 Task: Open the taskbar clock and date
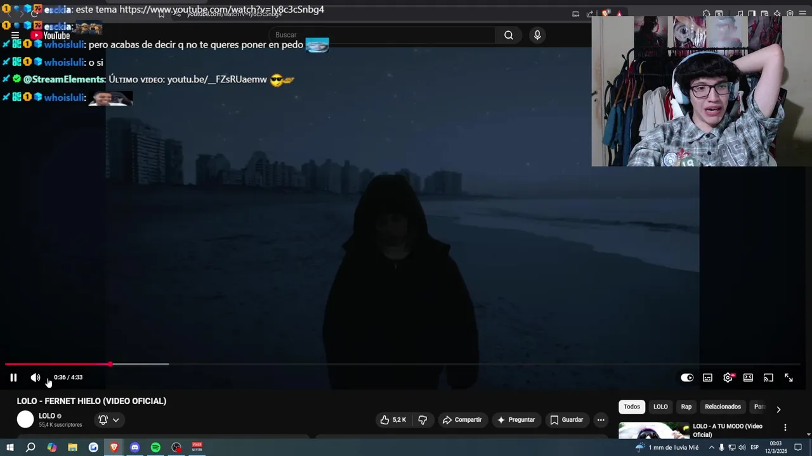click(x=776, y=448)
